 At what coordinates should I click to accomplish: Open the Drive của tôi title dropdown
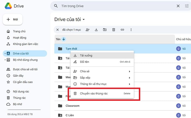[84, 19]
